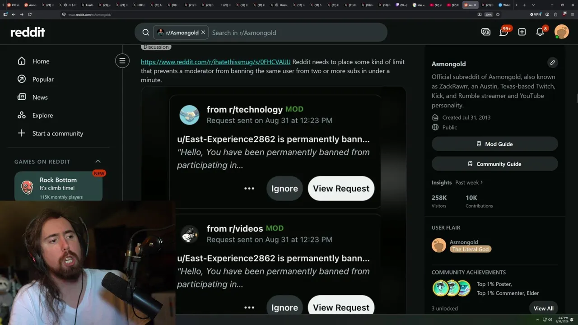The image size is (578, 325).
Task: Open the Rock Bottom game card
Action: (x=58, y=186)
